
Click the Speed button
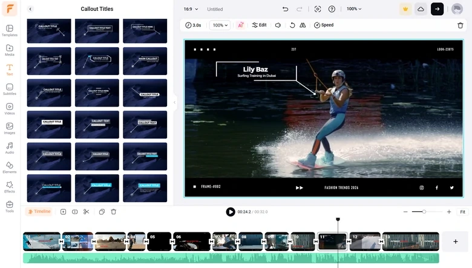(x=324, y=25)
